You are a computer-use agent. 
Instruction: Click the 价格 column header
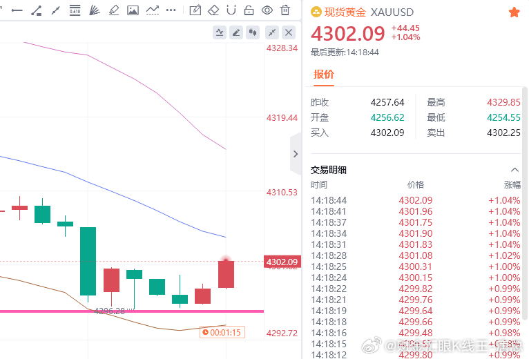coord(416,185)
